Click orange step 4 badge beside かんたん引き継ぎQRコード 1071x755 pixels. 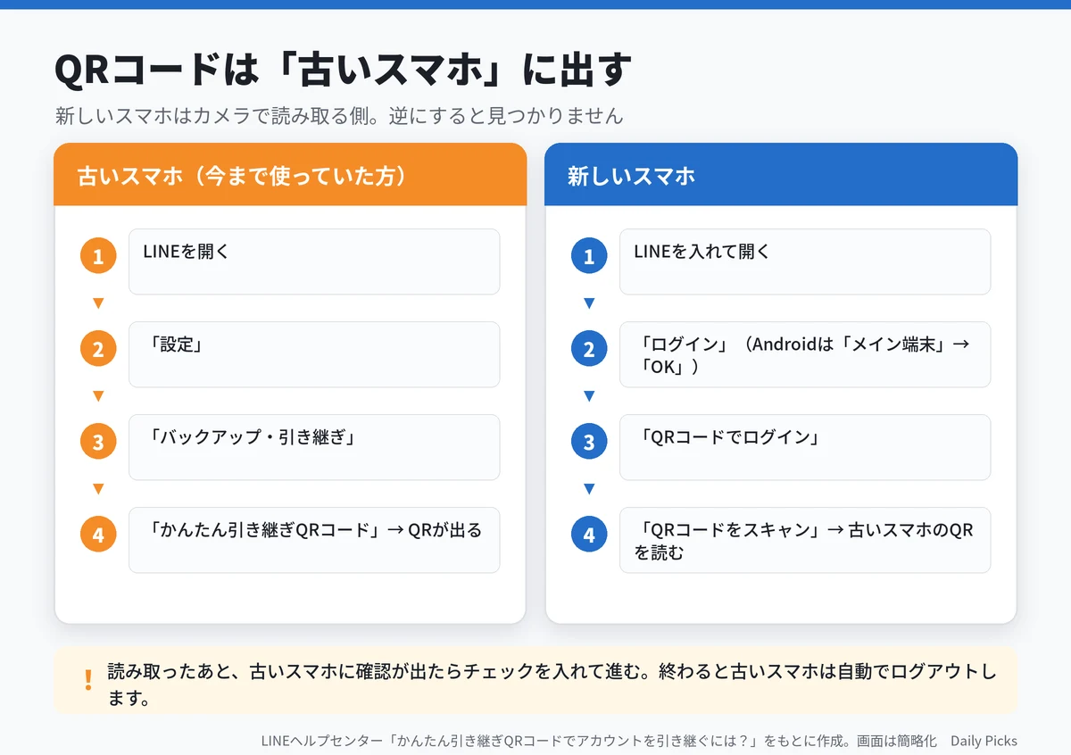click(98, 535)
